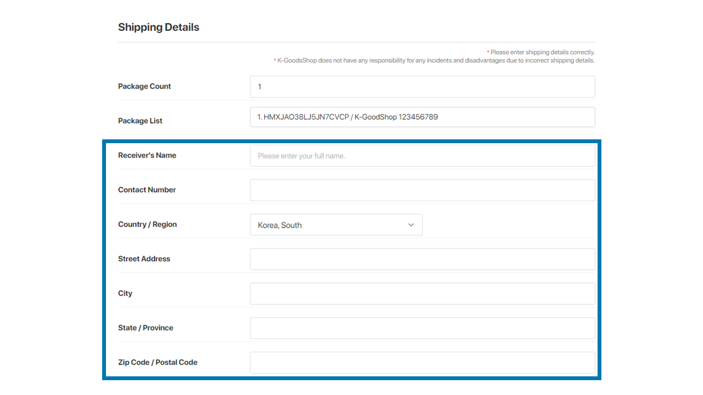Select the City input field
Image resolution: width=703 pixels, height=395 pixels.
coord(422,294)
